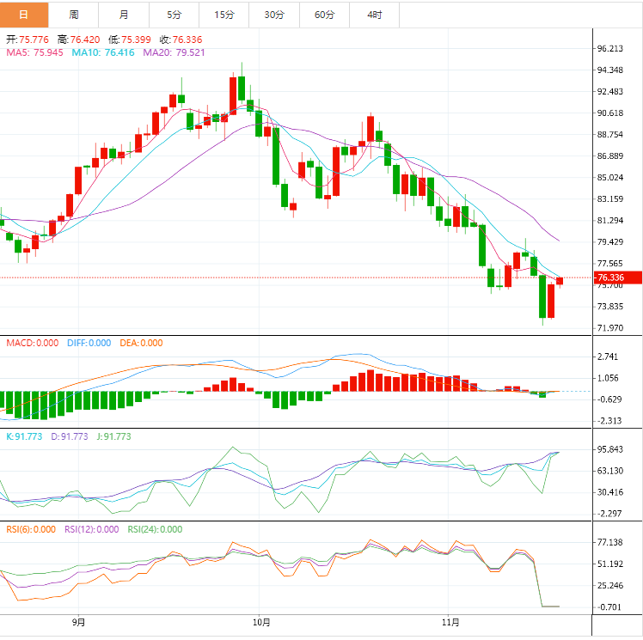Switch to the 5分 timeframe tab
Viewport: 643px width, 640px height.
pyautogui.click(x=174, y=15)
